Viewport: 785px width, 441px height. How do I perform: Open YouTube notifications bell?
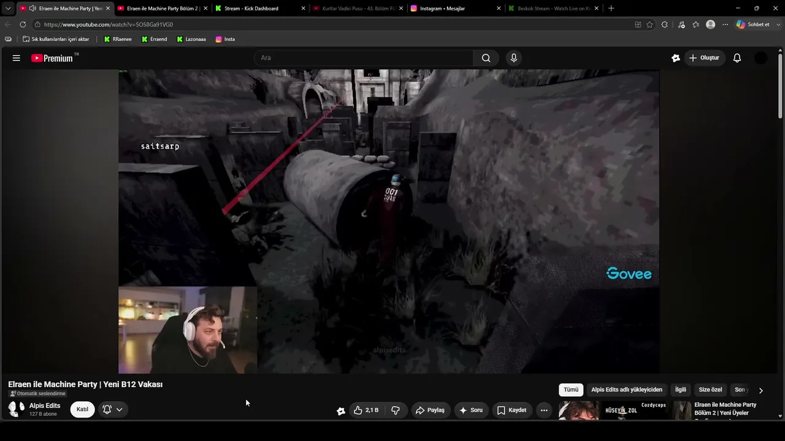737,58
